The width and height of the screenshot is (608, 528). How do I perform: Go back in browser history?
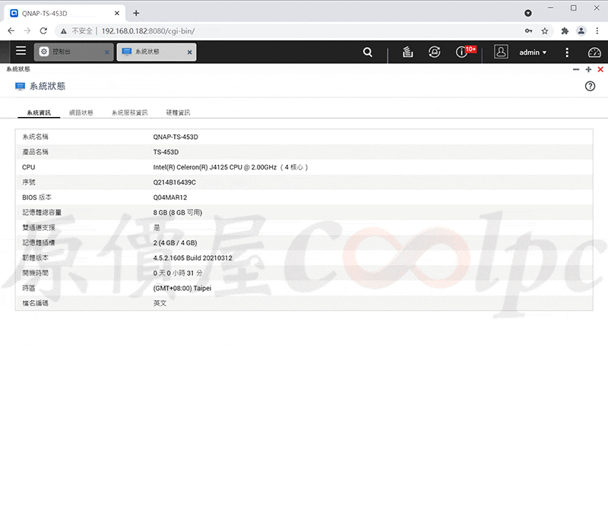[11, 30]
